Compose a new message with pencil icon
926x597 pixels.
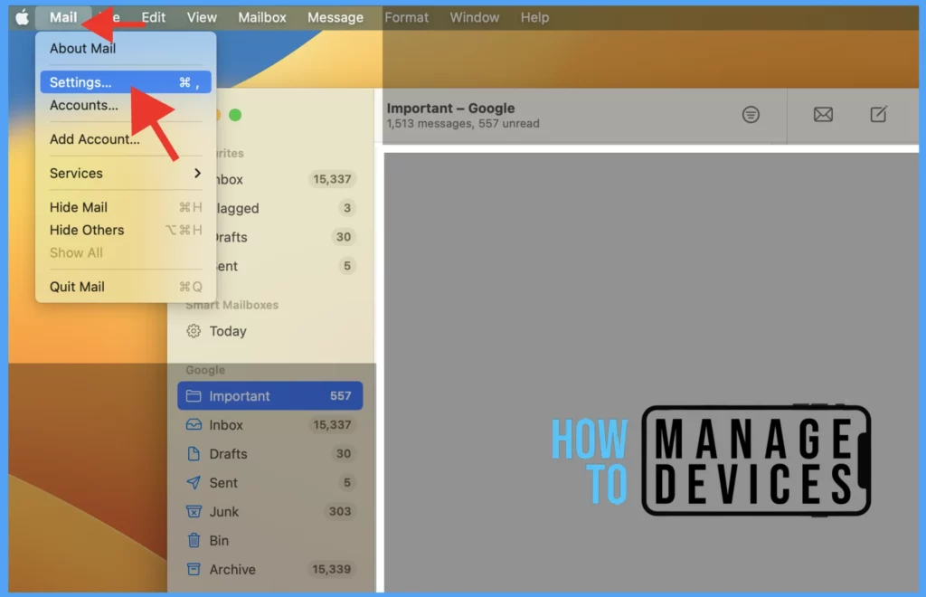pyautogui.click(x=879, y=114)
